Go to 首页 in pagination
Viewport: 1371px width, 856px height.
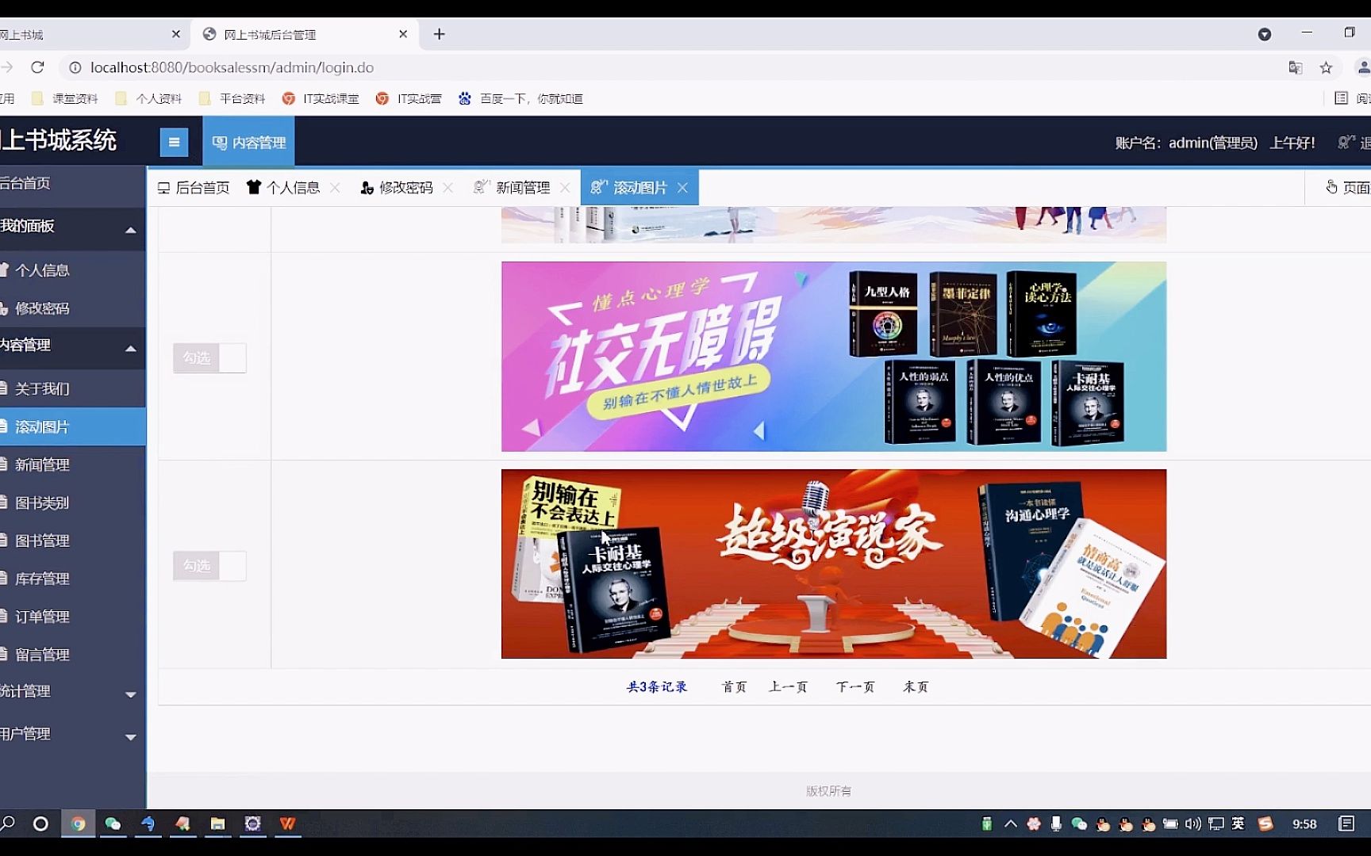[x=734, y=687]
